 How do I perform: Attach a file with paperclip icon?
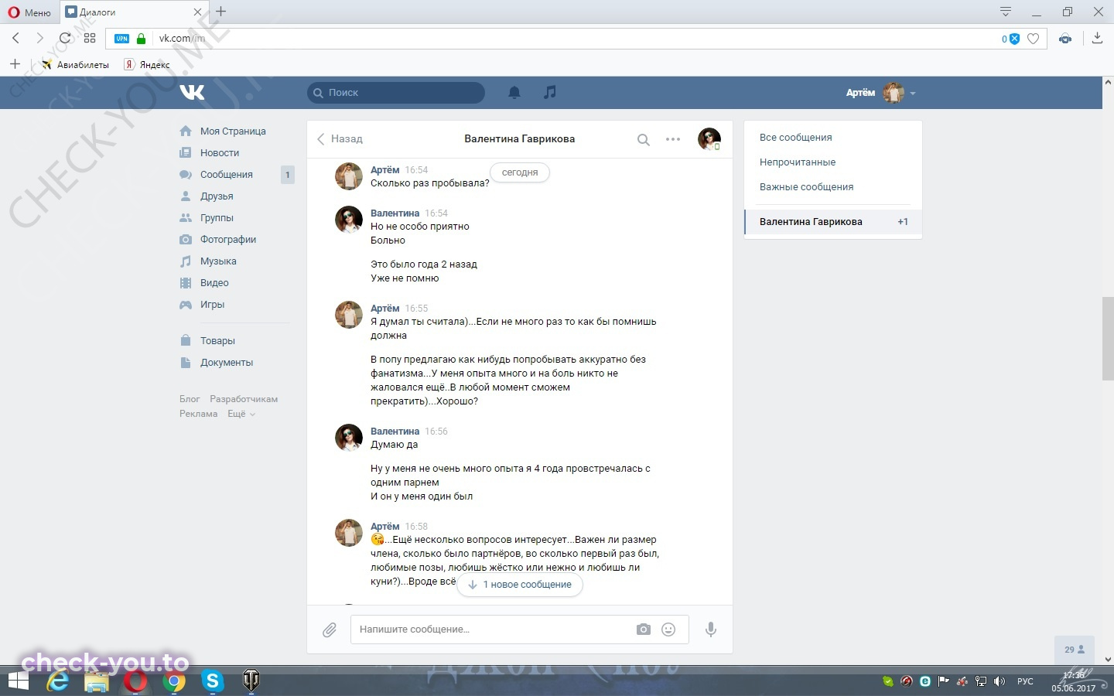pyautogui.click(x=330, y=629)
